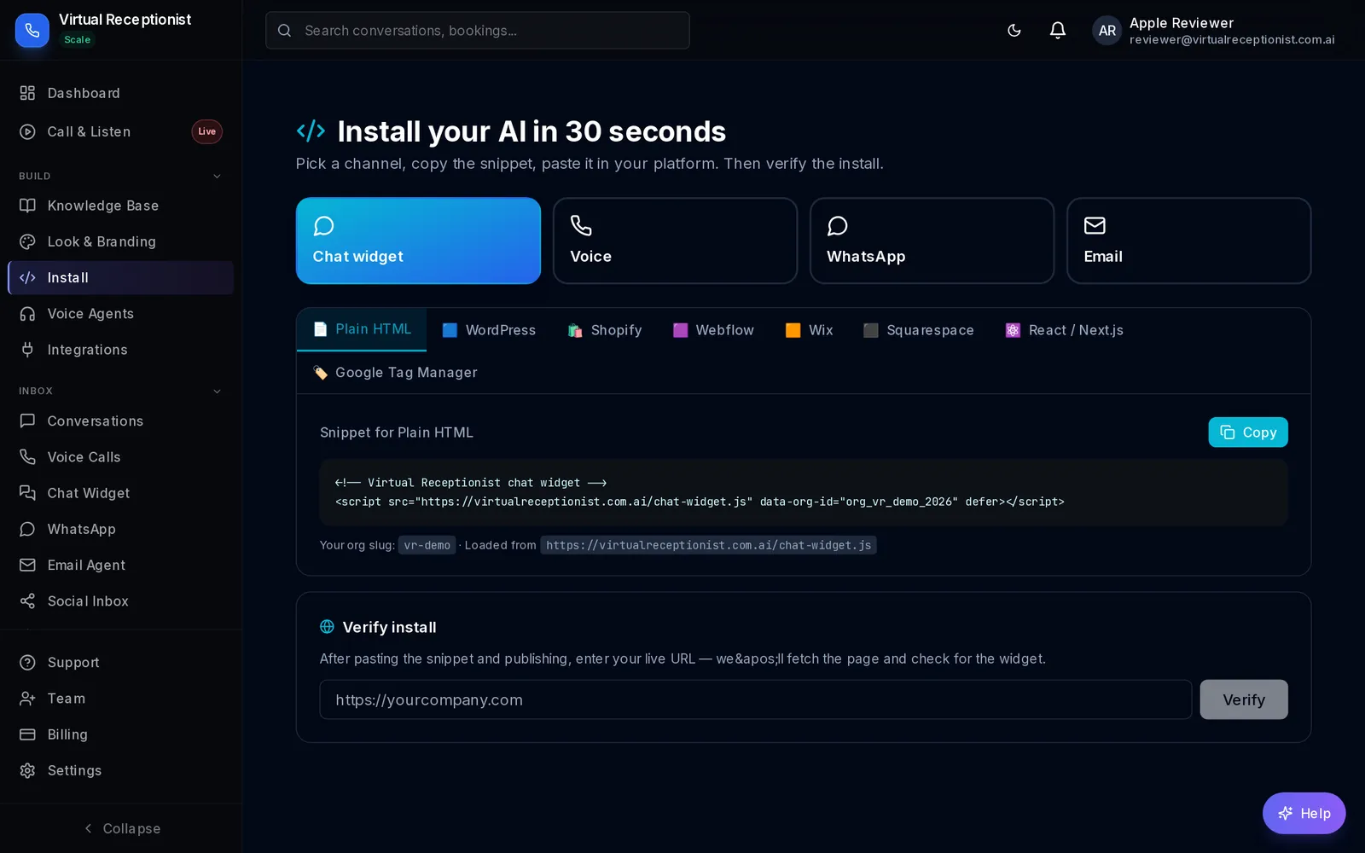This screenshot has height=853, width=1365.
Task: Copy the HTML snippet
Action: (x=1248, y=432)
